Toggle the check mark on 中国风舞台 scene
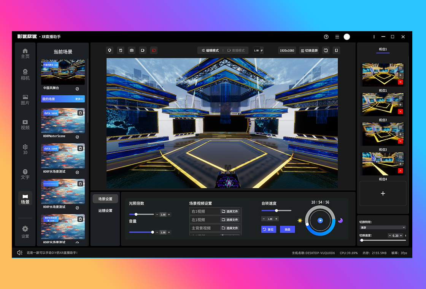Viewport: 426px width, 289px height. coord(77,89)
